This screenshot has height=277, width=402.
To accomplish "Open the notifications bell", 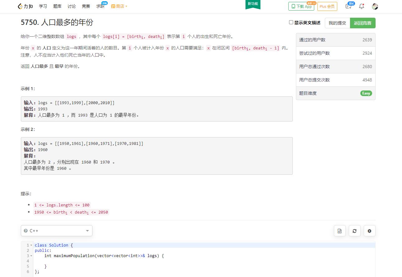I will pos(362,6).
